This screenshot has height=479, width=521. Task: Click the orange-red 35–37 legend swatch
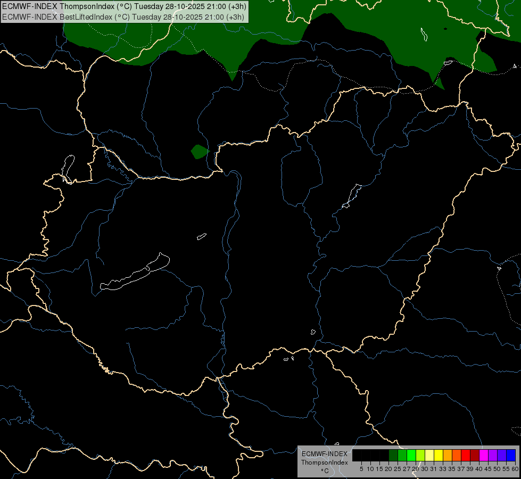(x=457, y=455)
